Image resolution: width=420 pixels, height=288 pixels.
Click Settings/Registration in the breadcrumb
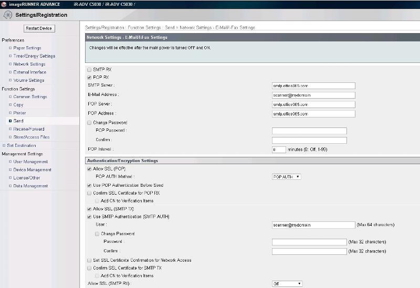tap(104, 28)
